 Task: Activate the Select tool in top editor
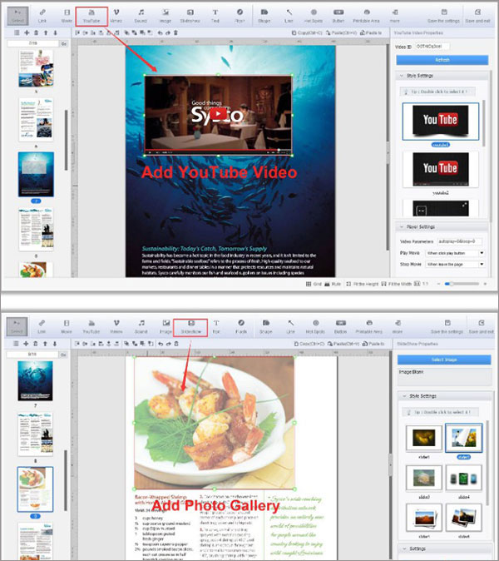[x=17, y=16]
